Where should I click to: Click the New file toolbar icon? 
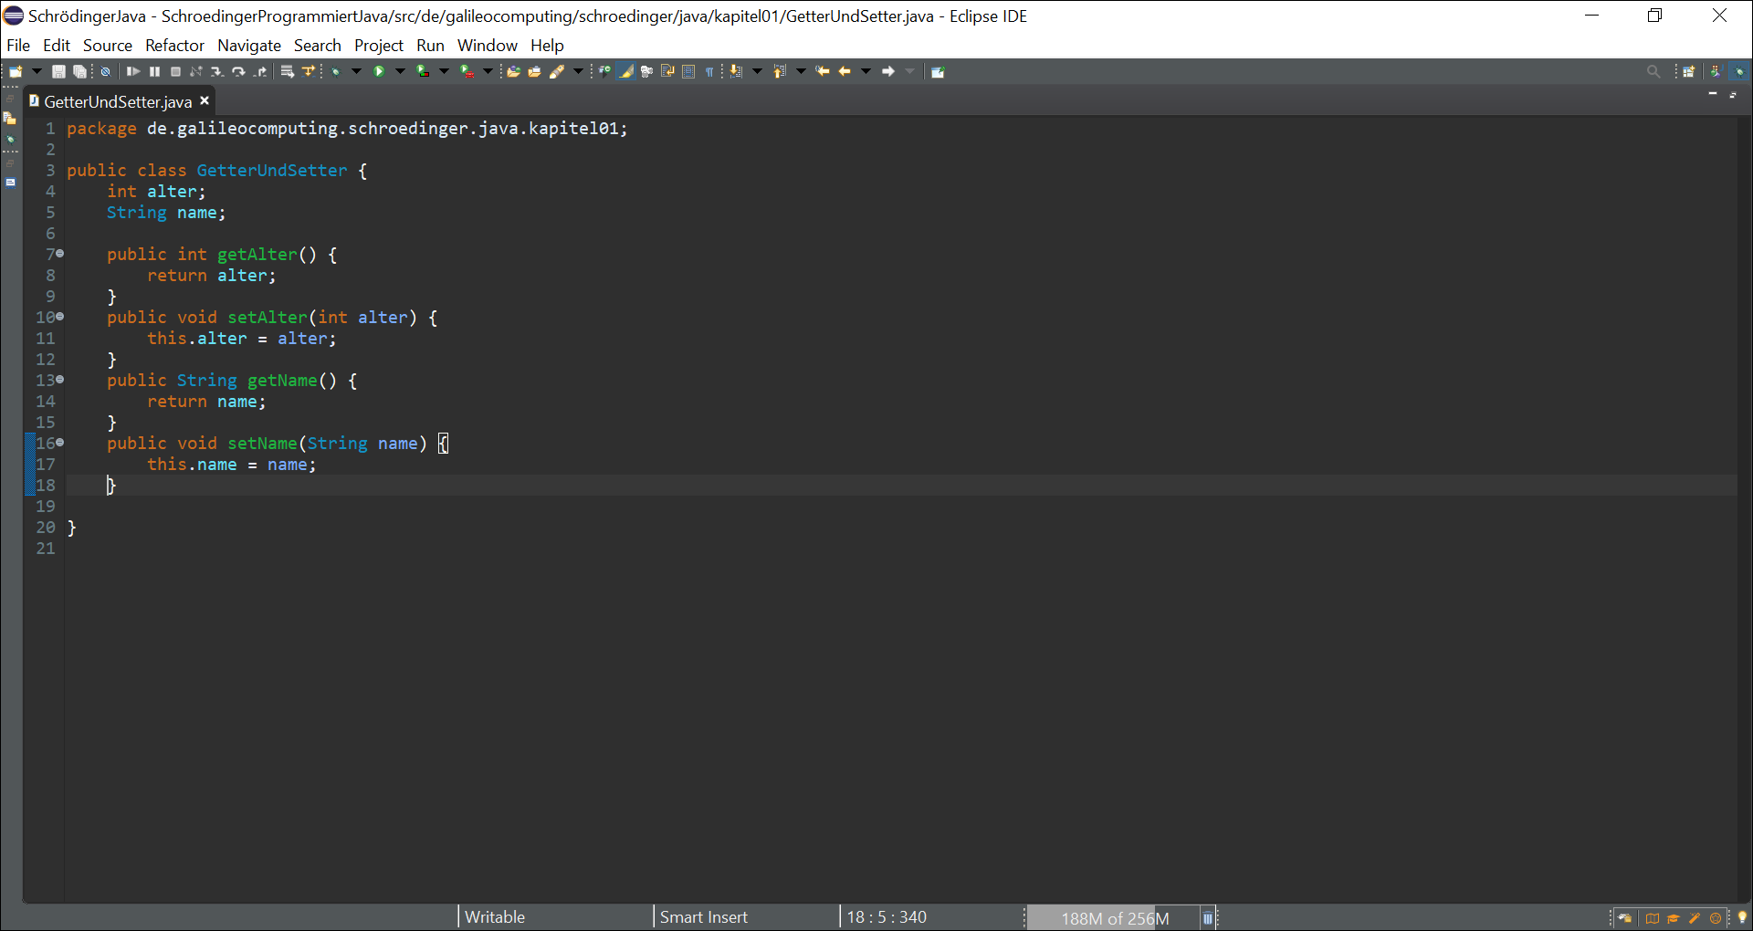[x=16, y=71]
